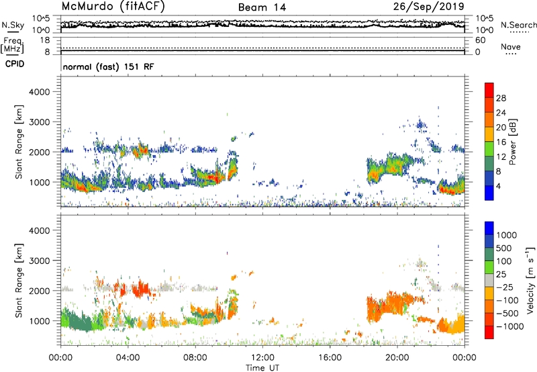The height and width of the screenshot is (372, 537).
Task: Click the yellow 16-20 dB colorbar segment
Action: pos(489,134)
